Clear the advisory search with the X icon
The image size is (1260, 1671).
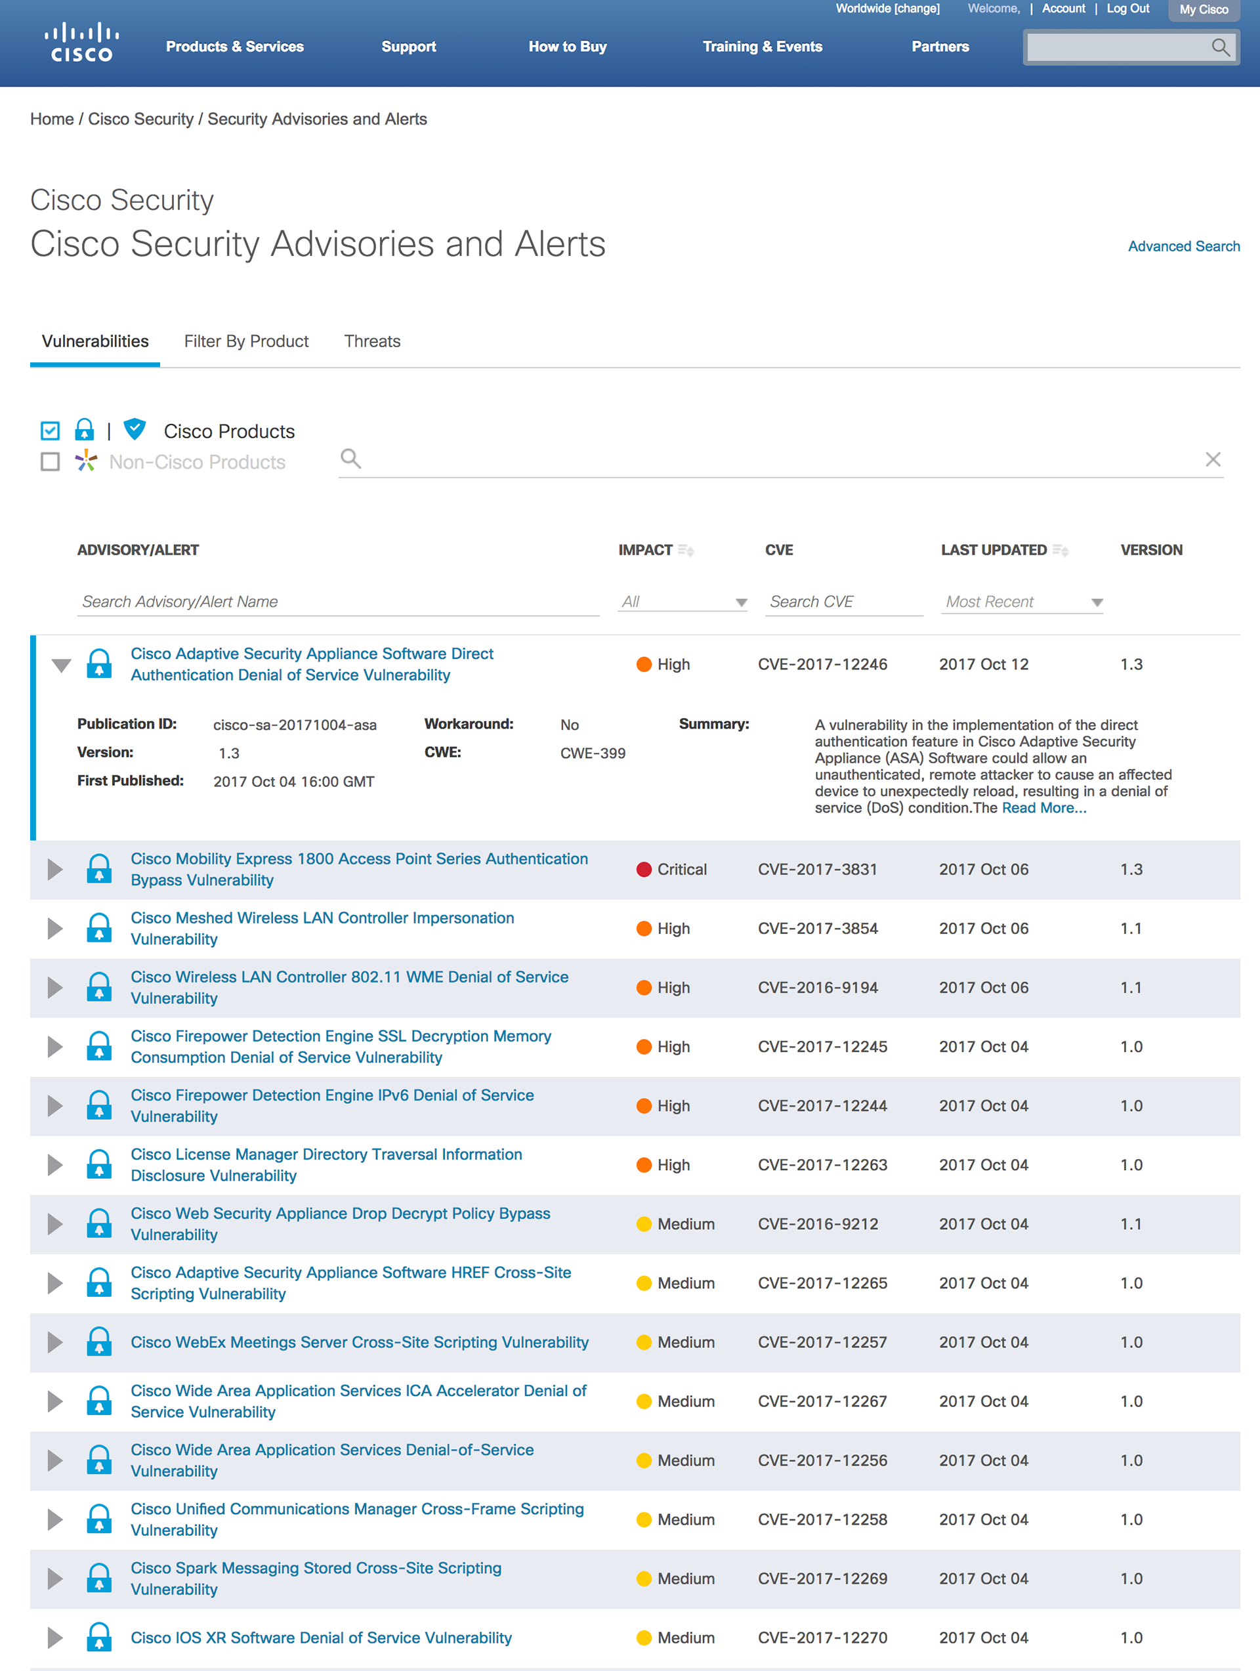click(x=1213, y=459)
